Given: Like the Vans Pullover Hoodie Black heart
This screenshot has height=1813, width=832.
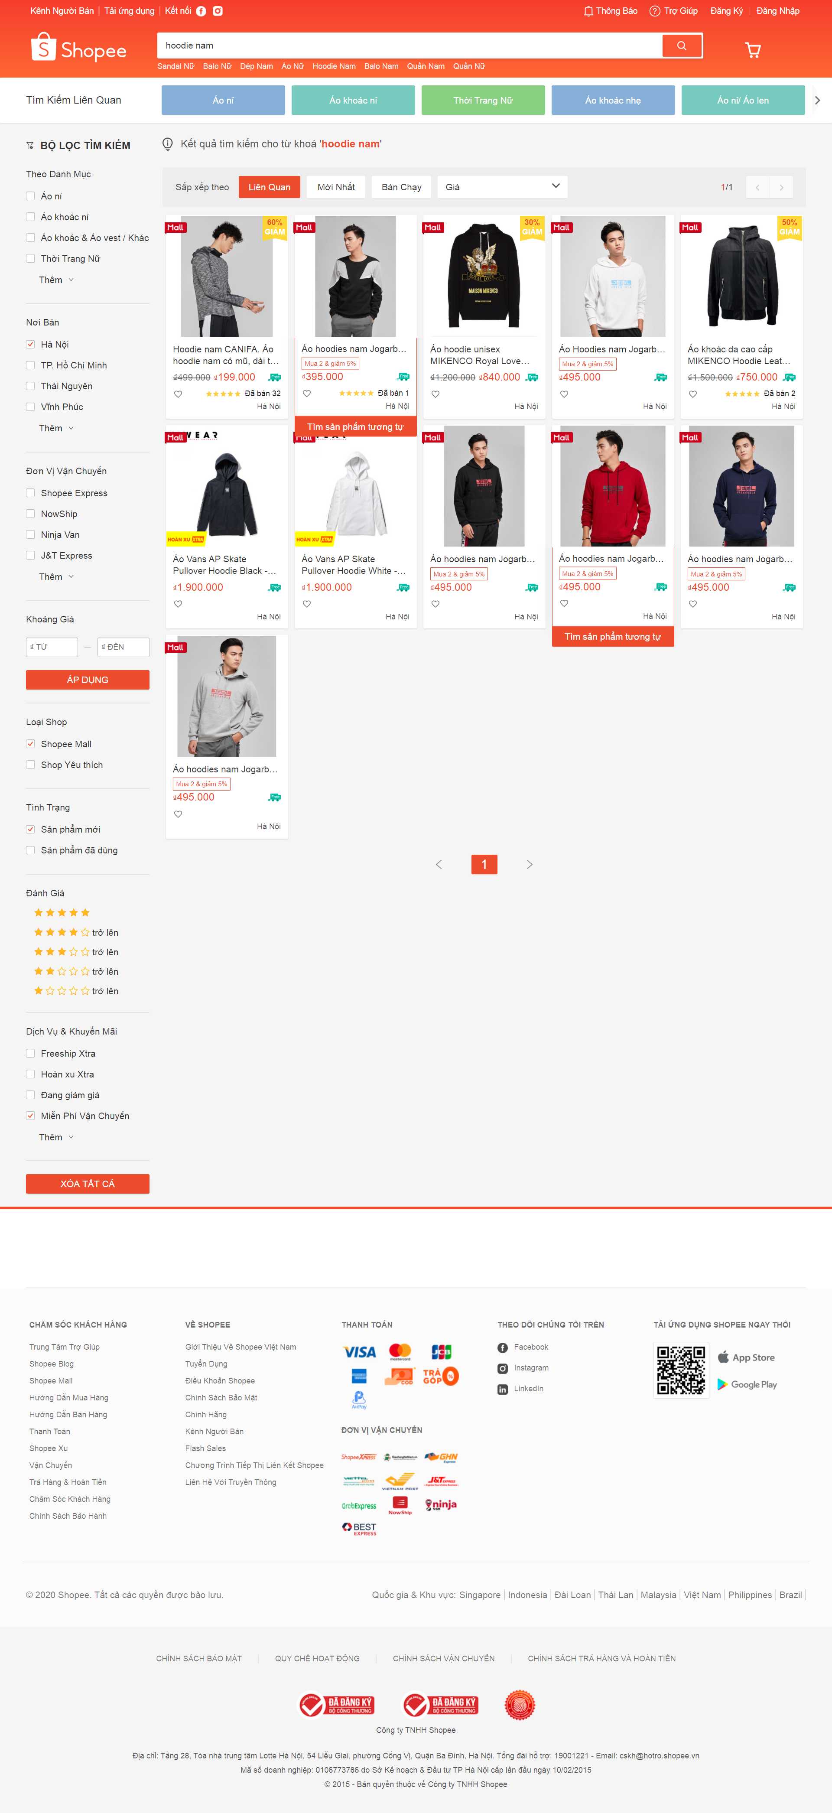Looking at the screenshot, I should pyautogui.click(x=178, y=604).
